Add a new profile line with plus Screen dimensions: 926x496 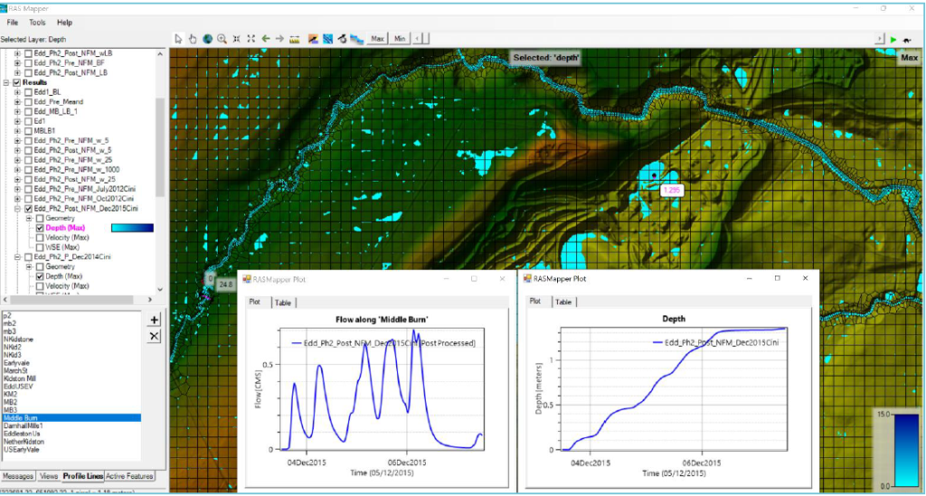click(x=154, y=320)
